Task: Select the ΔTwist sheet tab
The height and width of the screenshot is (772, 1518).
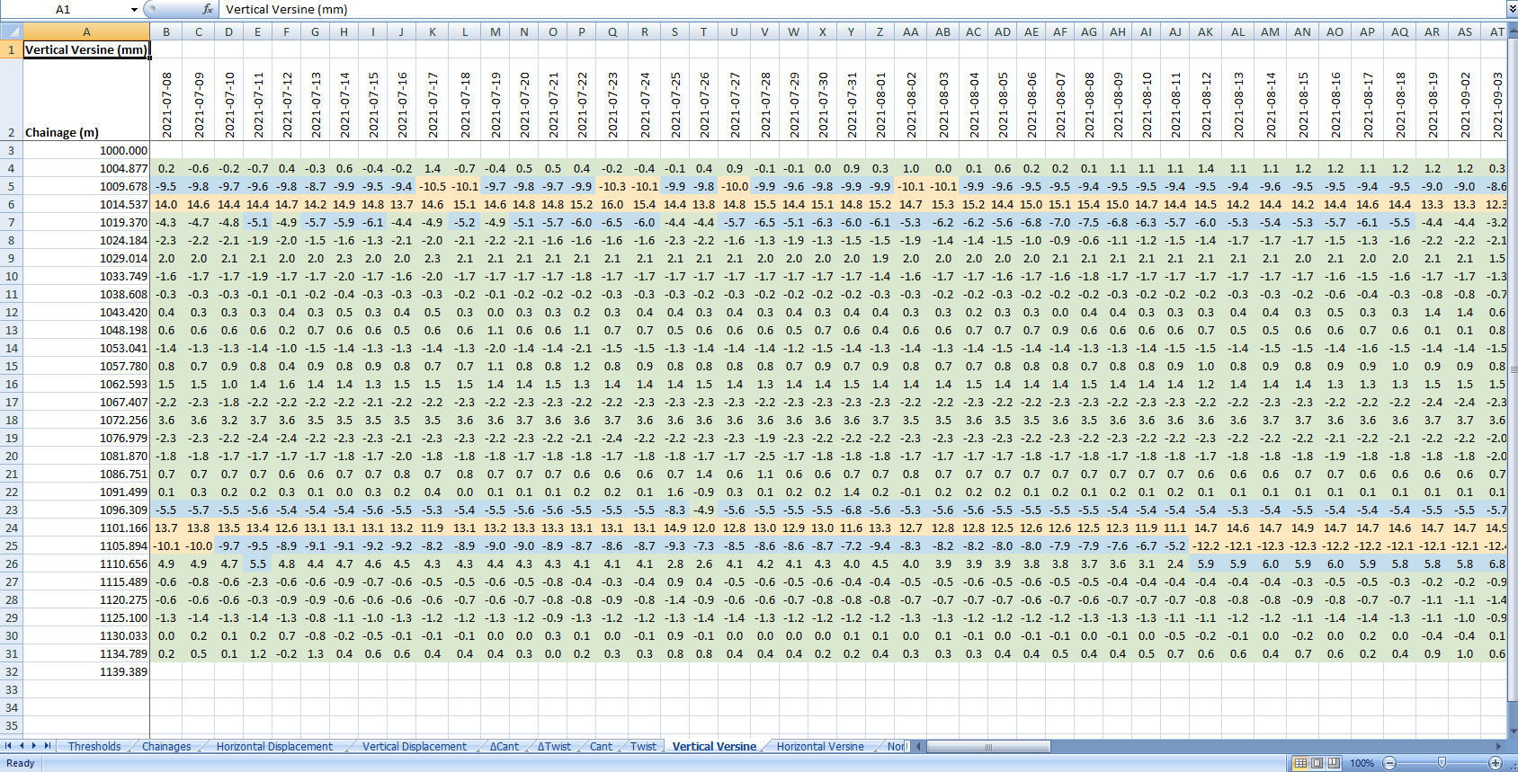Action: tap(555, 747)
